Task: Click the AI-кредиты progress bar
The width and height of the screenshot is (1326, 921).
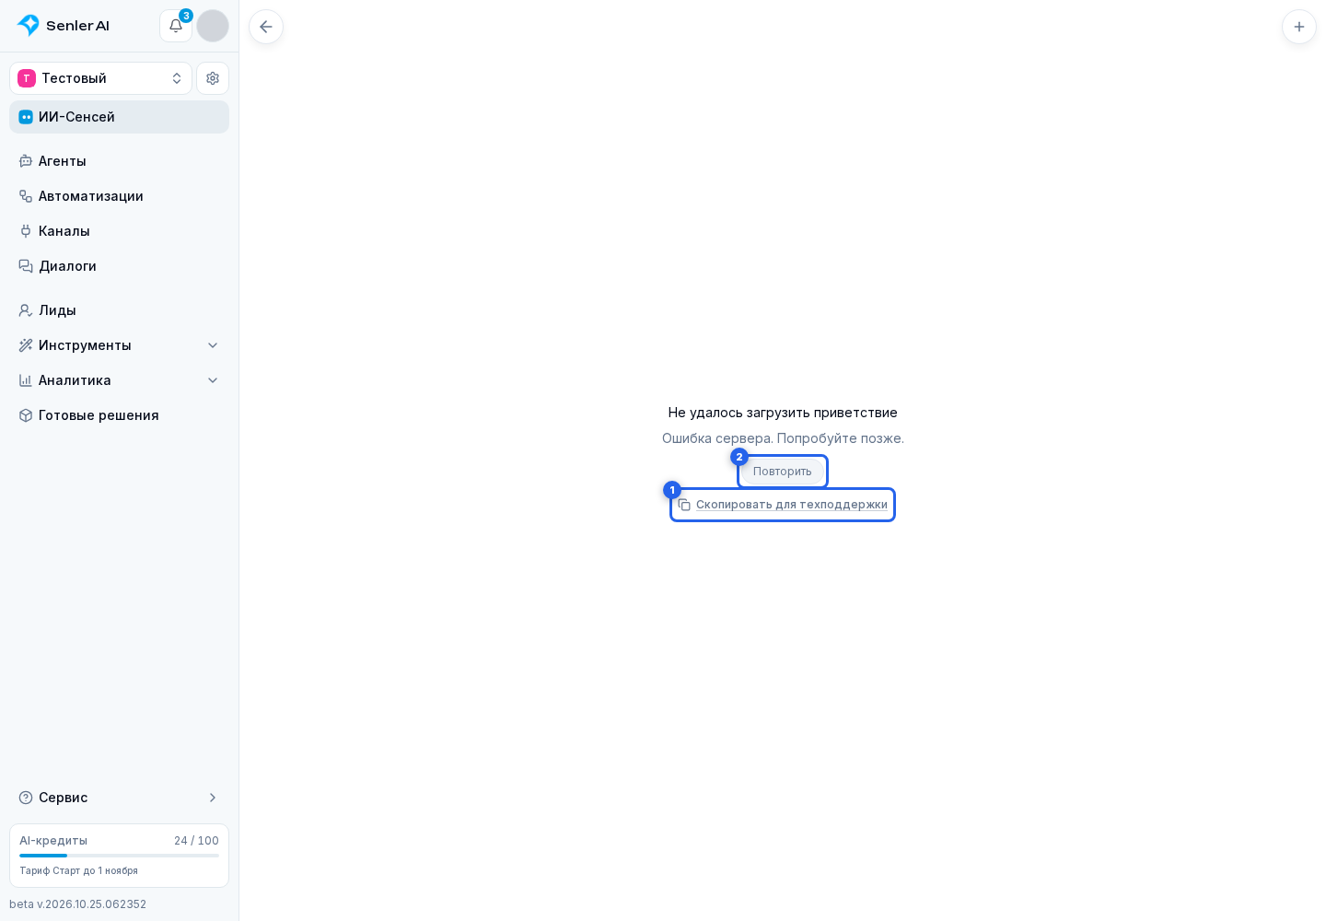Action: (x=119, y=856)
